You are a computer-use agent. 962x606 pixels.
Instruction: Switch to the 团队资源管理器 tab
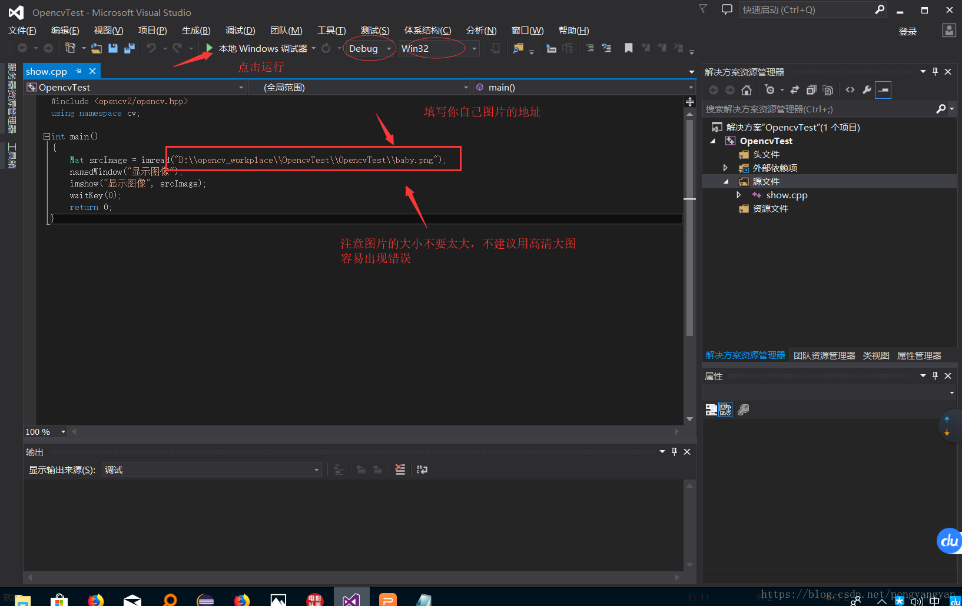[x=824, y=355]
